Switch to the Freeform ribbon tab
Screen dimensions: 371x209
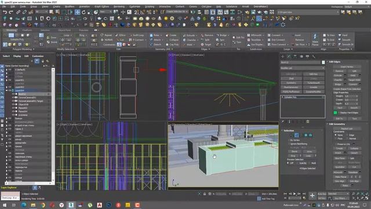coord(27,30)
